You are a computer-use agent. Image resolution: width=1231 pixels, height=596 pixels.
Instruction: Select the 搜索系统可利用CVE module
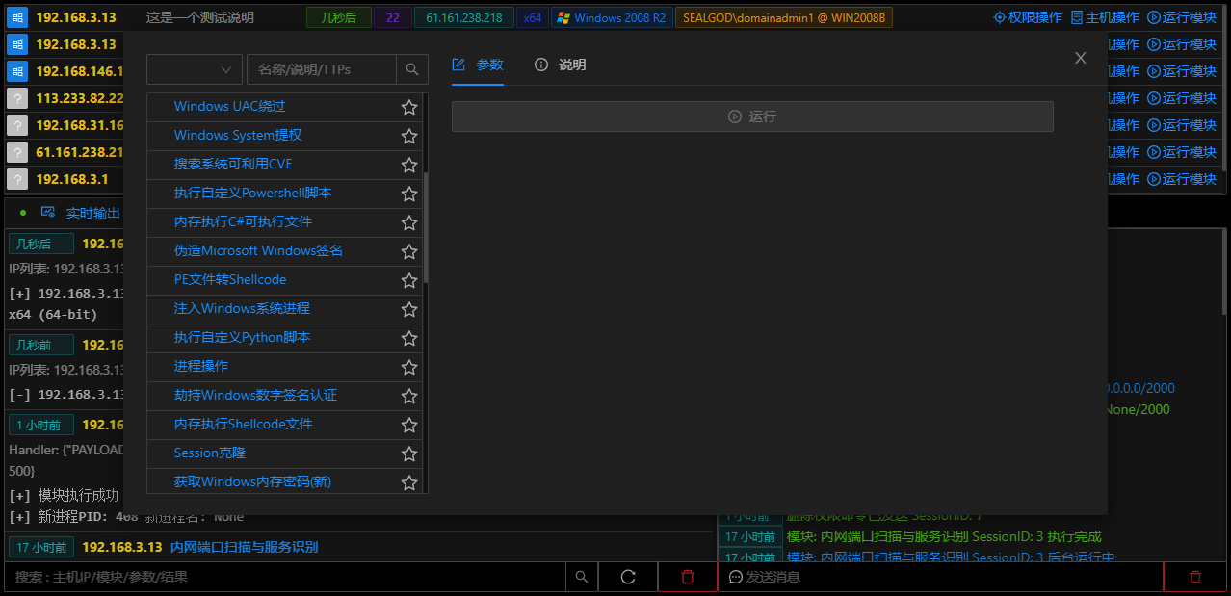coord(233,165)
